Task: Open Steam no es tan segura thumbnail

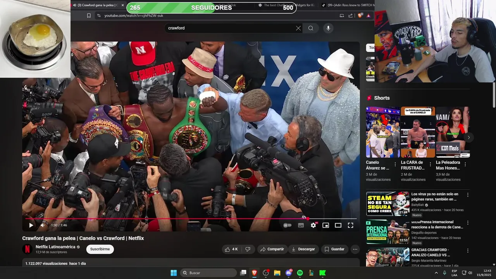Action: point(387,204)
